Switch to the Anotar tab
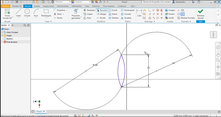This screenshot has width=221, height=117. pyautogui.click(x=37, y=6)
